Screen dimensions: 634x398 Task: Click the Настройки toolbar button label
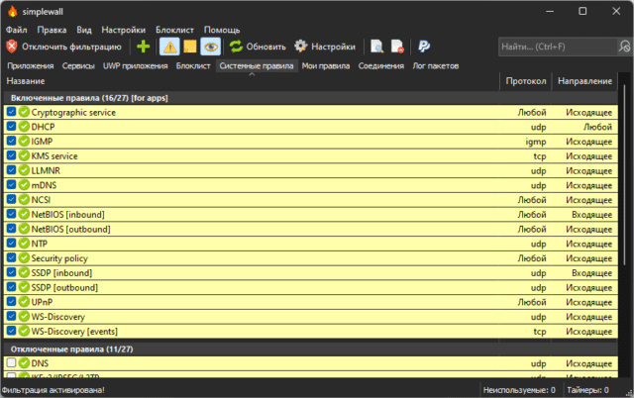coord(333,47)
